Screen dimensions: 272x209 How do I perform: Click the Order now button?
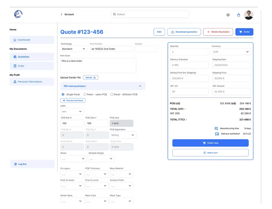(x=210, y=143)
